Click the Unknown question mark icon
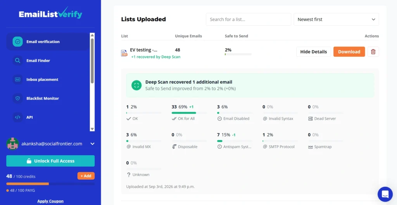This screenshot has height=205, width=397. coord(128,175)
